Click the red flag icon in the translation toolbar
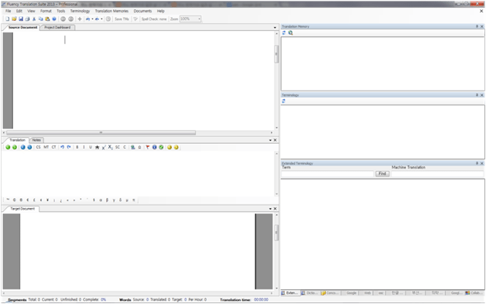486x304 pixels. pos(148,147)
